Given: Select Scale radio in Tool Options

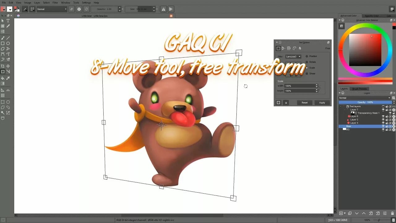Looking at the screenshot, I should click(x=307, y=68).
